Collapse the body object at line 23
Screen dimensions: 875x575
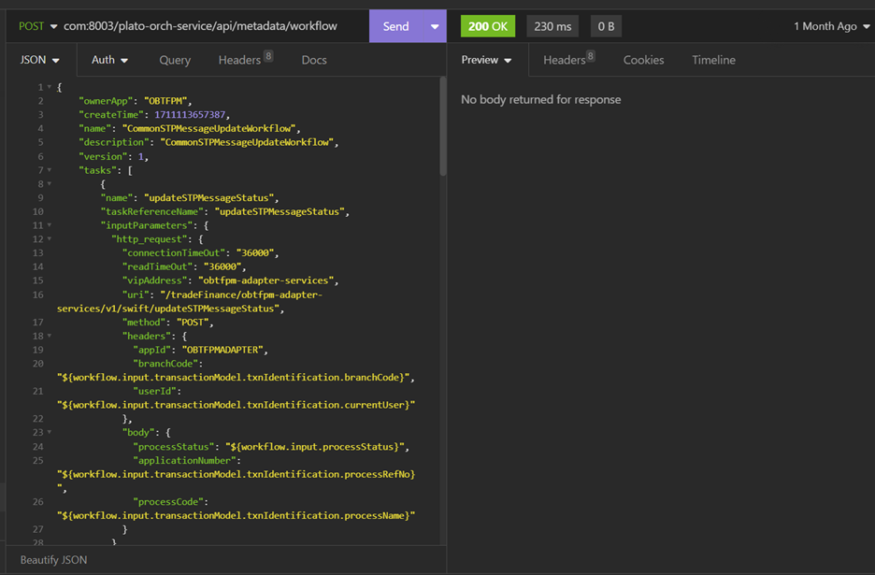(x=50, y=433)
